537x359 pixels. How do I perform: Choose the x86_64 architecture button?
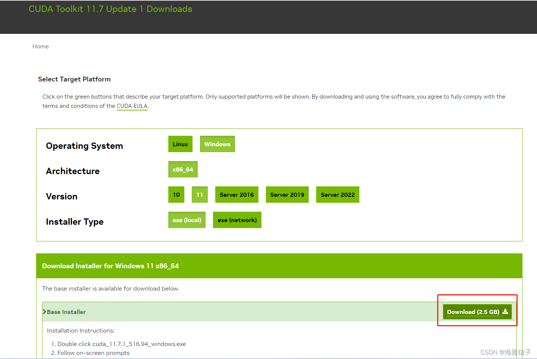tap(183, 169)
